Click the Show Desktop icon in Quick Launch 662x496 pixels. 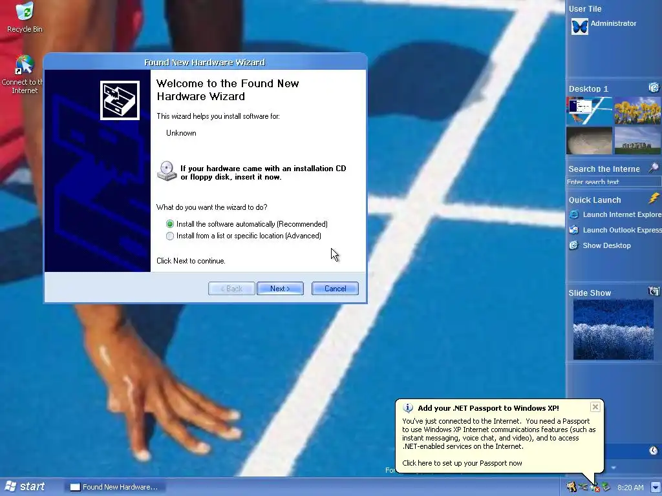click(574, 245)
